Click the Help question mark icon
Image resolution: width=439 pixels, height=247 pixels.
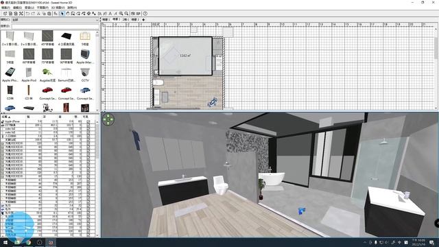145,14
